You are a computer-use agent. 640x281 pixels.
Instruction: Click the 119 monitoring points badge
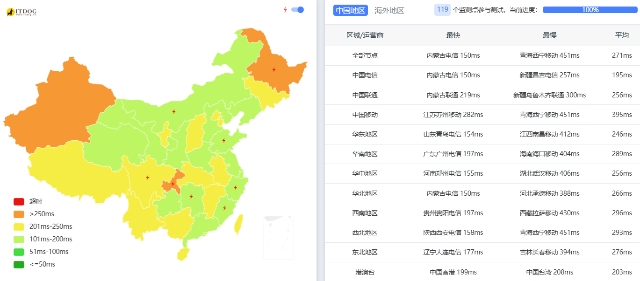pyautogui.click(x=442, y=9)
